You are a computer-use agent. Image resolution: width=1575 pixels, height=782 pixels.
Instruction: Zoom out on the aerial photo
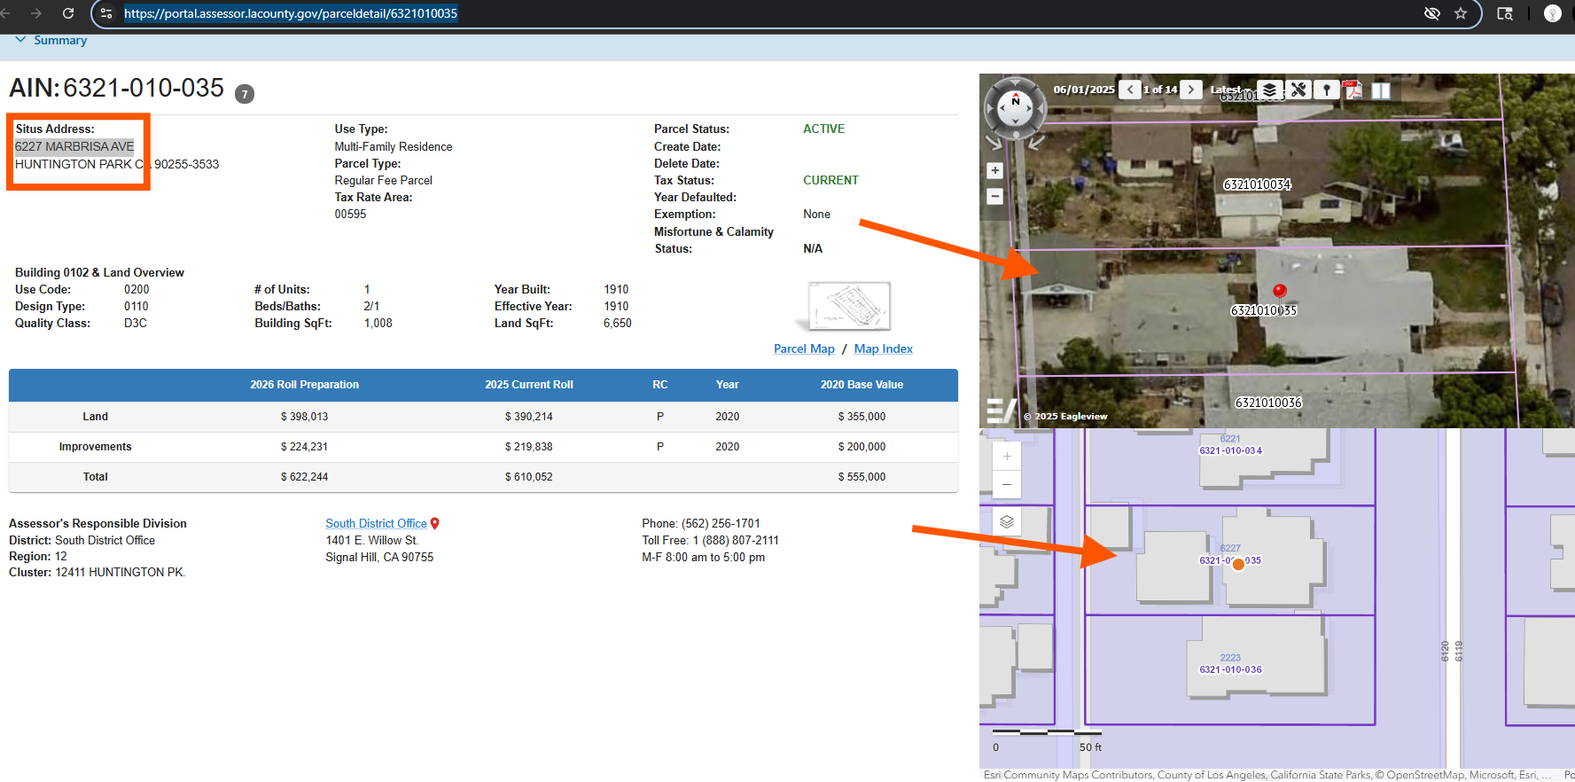coord(995,196)
